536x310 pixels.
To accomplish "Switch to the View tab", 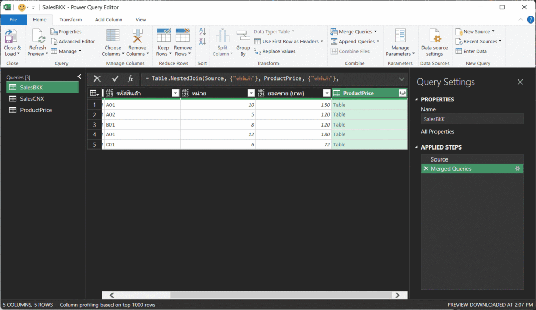I will click(140, 20).
